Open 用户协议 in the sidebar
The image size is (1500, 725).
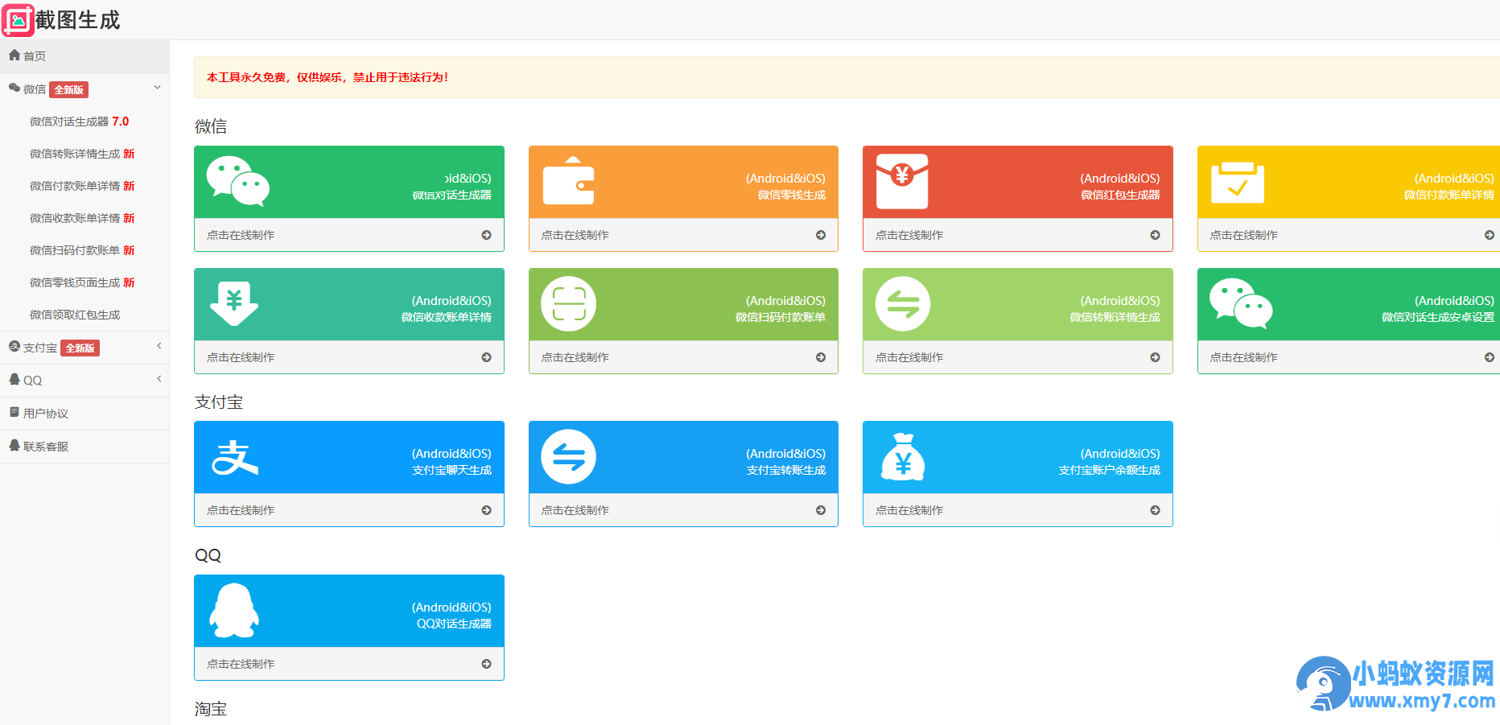(x=46, y=414)
